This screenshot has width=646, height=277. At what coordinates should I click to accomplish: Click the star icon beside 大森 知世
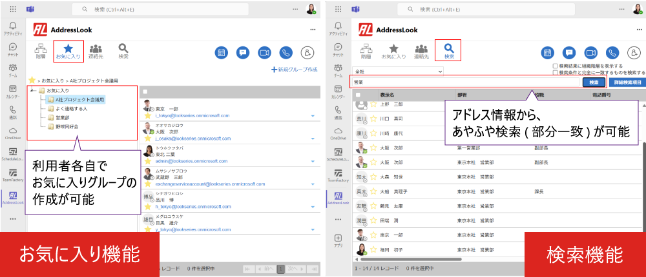373,177
